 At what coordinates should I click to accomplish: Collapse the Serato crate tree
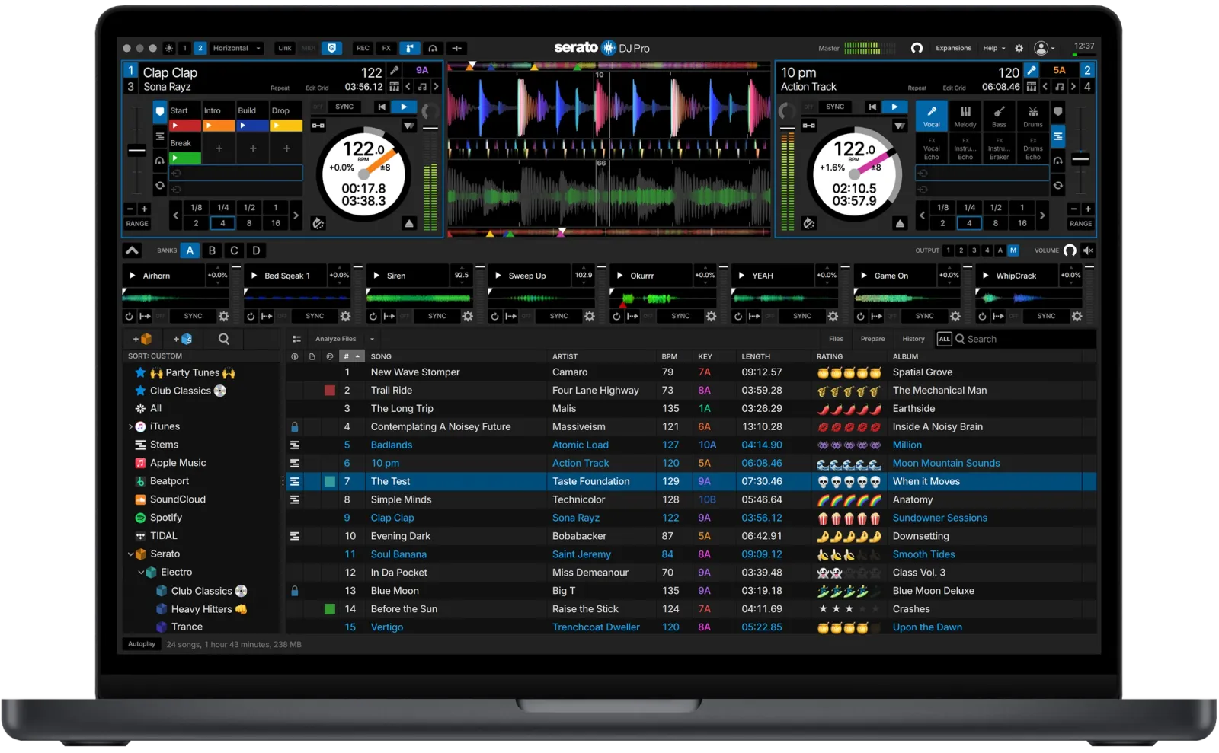point(130,554)
